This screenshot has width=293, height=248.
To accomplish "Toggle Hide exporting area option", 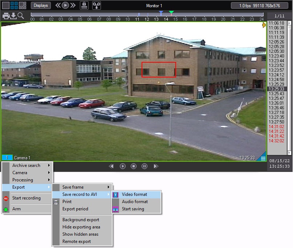I will 81,227.
